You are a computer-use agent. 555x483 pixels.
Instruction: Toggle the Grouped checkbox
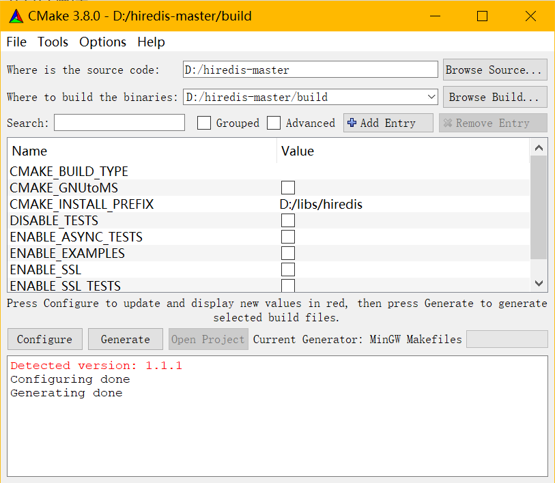[x=204, y=123]
